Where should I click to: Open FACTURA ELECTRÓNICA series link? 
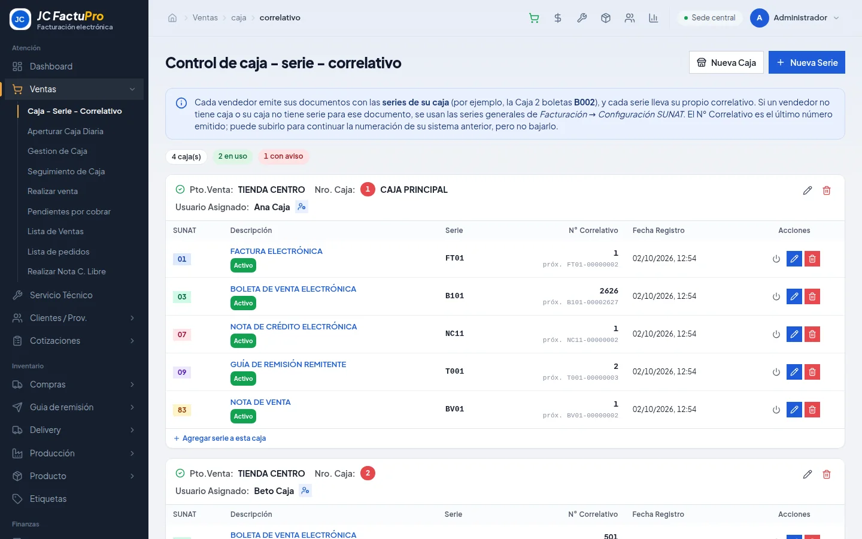click(277, 252)
